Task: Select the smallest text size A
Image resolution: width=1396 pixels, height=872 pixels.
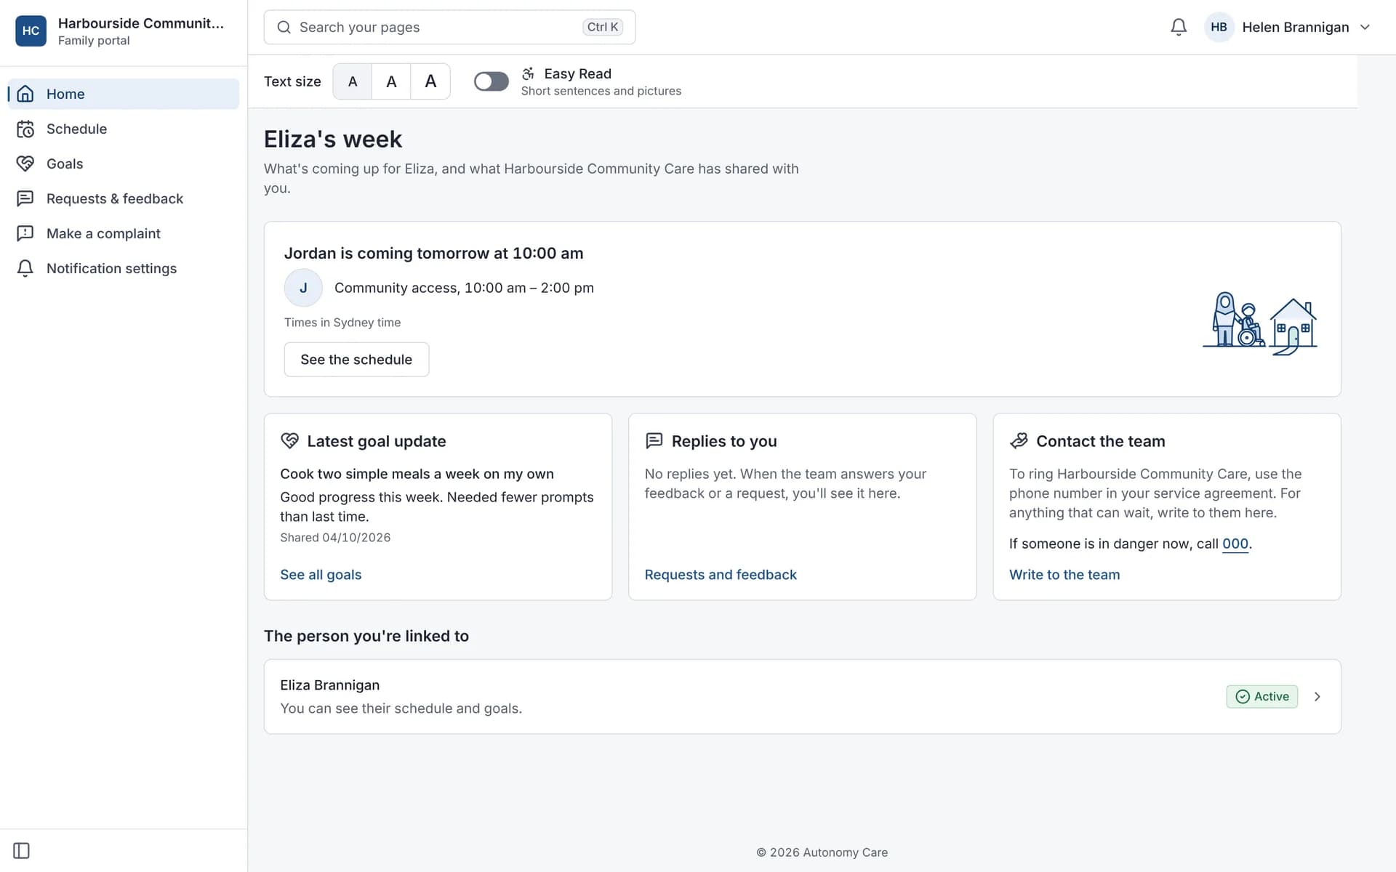Action: coord(353,81)
